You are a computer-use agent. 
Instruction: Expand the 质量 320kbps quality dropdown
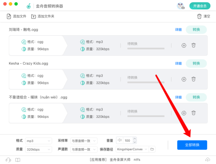point(38,150)
